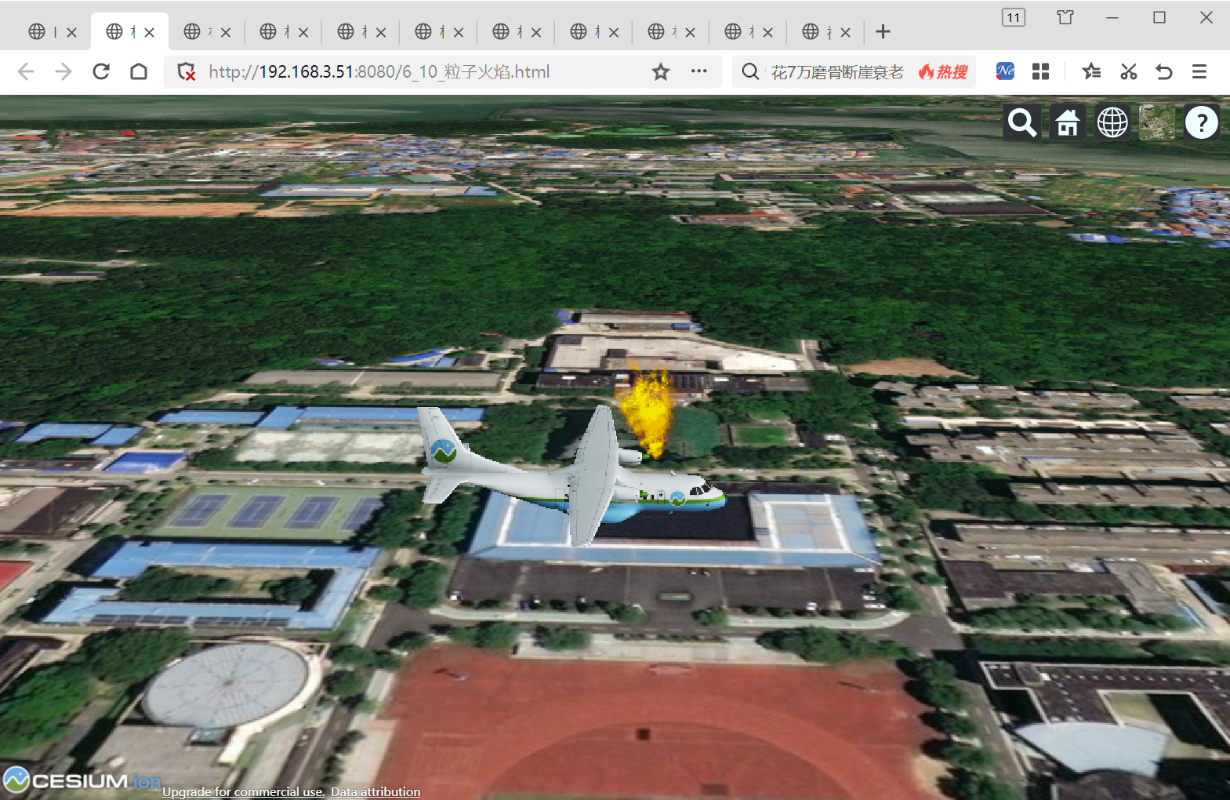The height and width of the screenshot is (800, 1230).
Task: Open the scissors screenshot tool
Action: pos(1129,72)
